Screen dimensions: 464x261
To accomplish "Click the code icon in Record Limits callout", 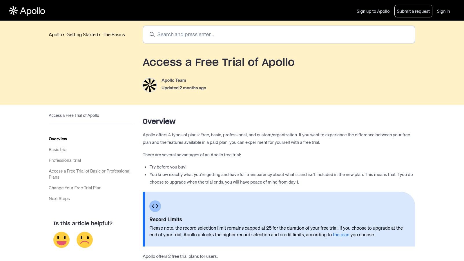I will [155, 206].
